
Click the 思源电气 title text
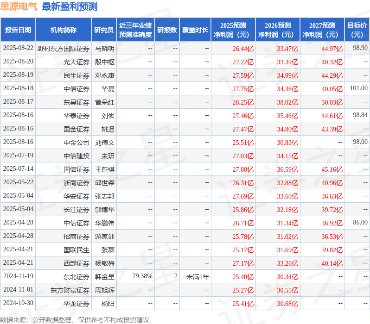click(19, 6)
